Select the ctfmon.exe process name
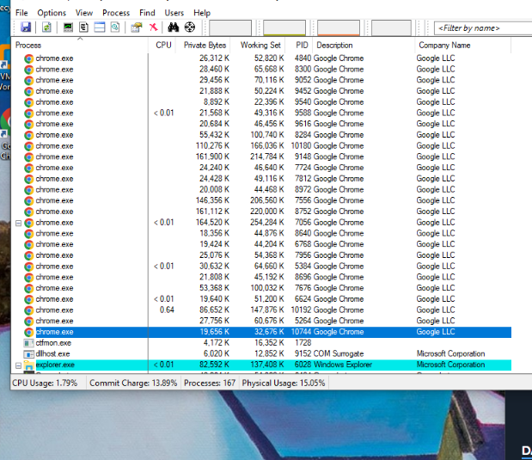This screenshot has width=532, height=460. [53, 343]
